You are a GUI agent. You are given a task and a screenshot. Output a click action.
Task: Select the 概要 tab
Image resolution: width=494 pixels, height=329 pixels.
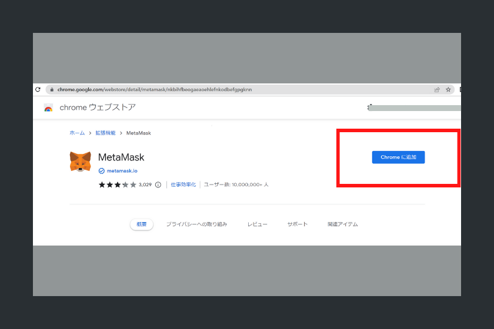pyautogui.click(x=142, y=224)
